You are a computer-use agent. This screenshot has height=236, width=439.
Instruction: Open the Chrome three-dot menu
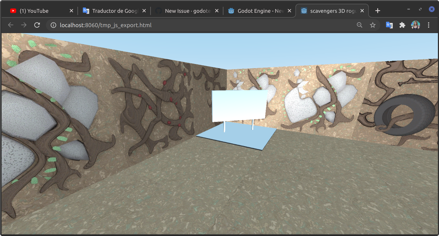pyautogui.click(x=429, y=25)
